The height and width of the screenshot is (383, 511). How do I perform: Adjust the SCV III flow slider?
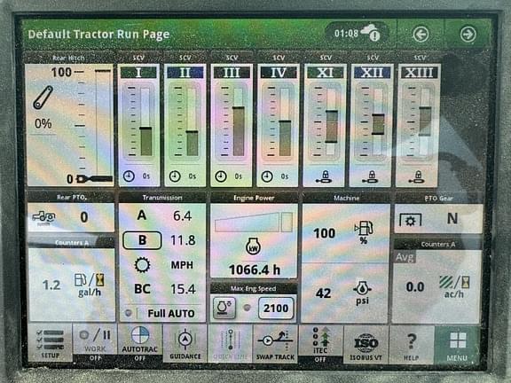[239, 121]
